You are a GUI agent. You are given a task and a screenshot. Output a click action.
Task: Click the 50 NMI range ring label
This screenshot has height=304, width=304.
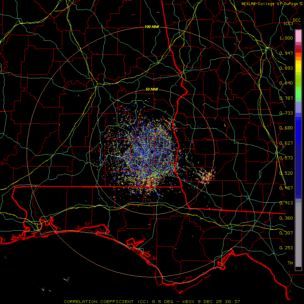[152, 90]
